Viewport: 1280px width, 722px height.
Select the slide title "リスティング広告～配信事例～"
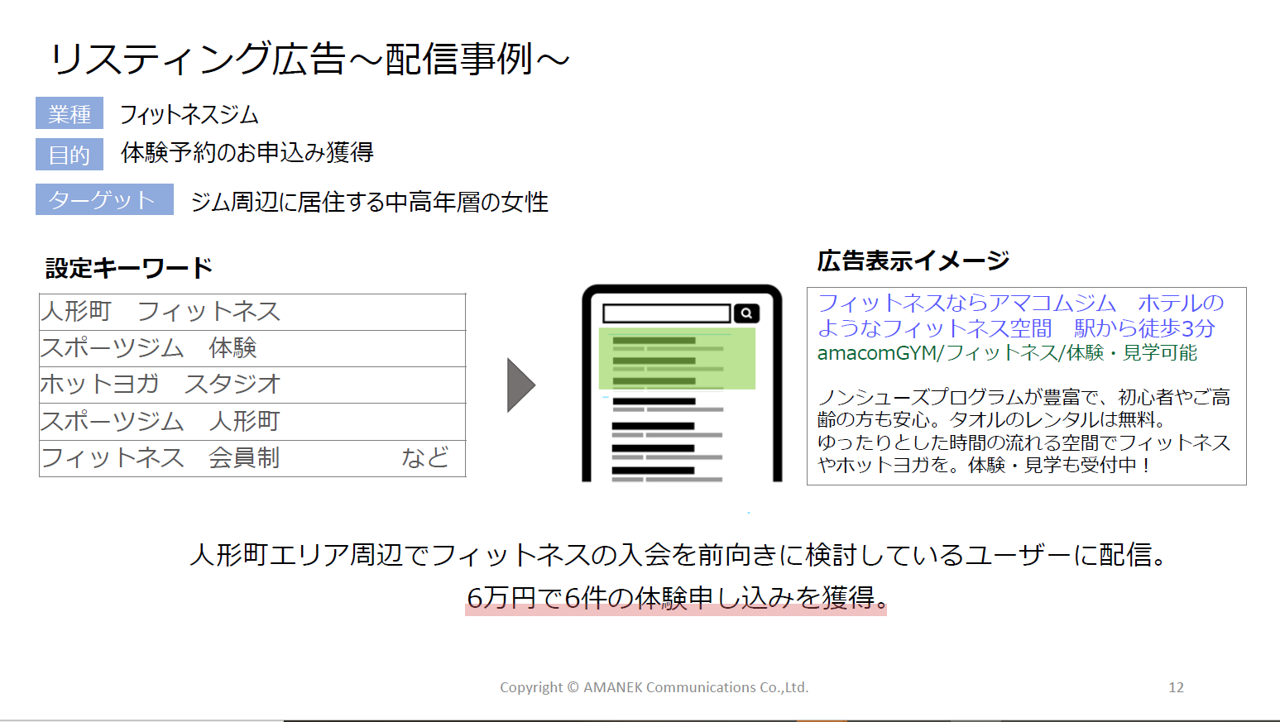pos(310,59)
